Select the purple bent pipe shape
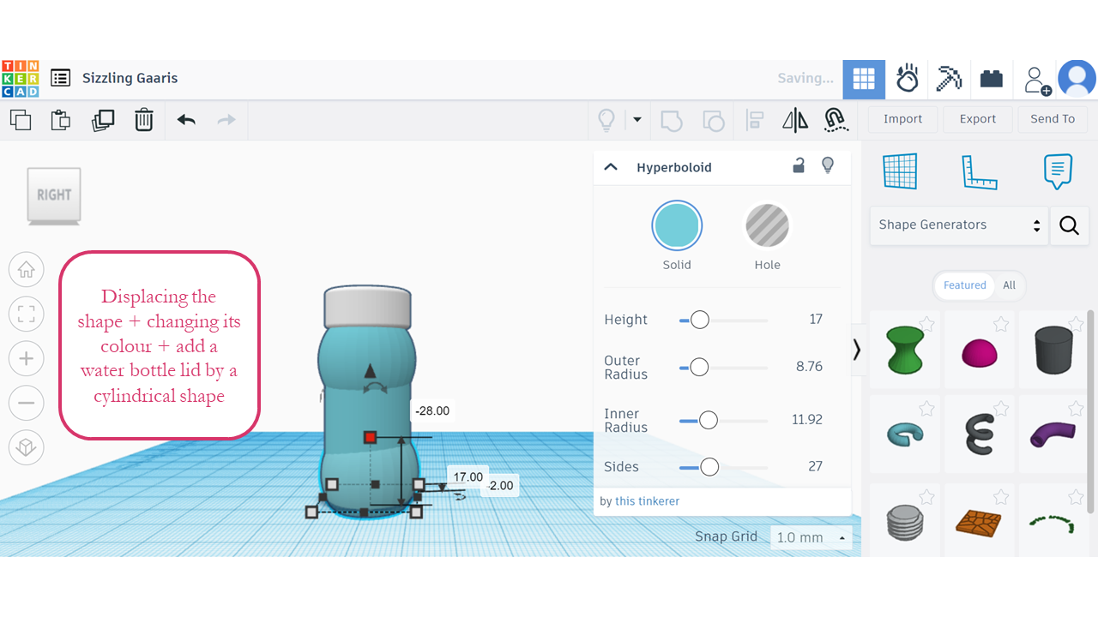The image size is (1098, 617). click(1053, 434)
